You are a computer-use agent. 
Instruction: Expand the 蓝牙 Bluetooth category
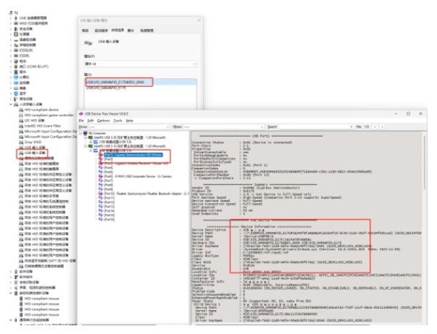pos(11,93)
